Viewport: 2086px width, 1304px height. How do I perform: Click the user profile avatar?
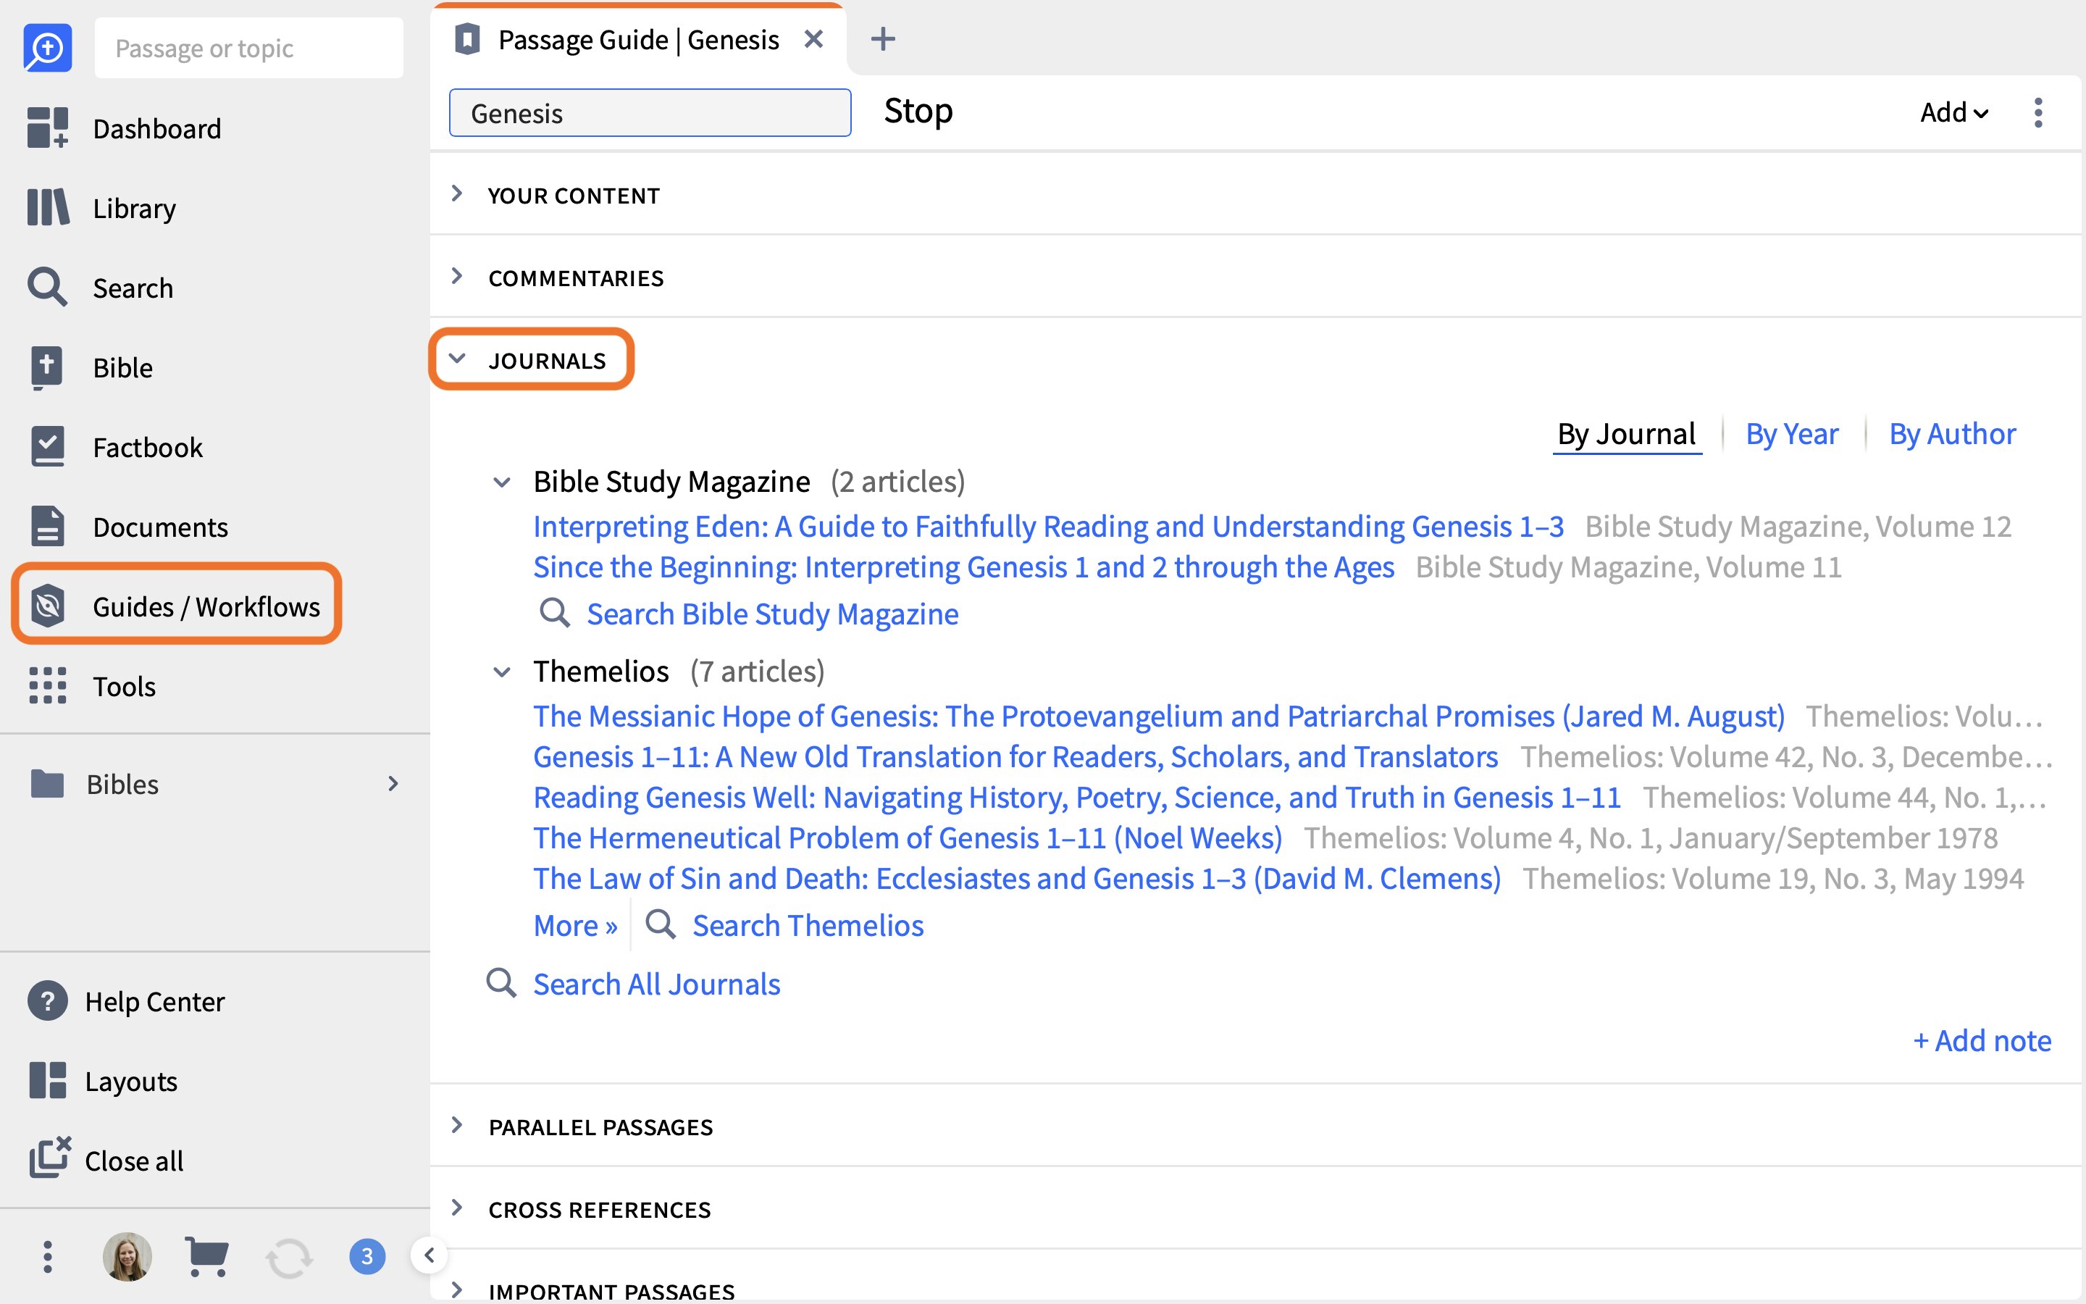(127, 1257)
